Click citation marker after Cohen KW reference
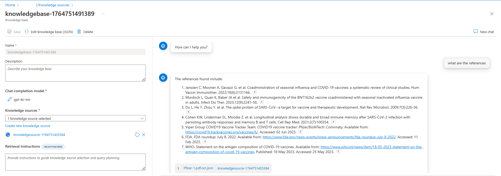 click(x=333, y=122)
